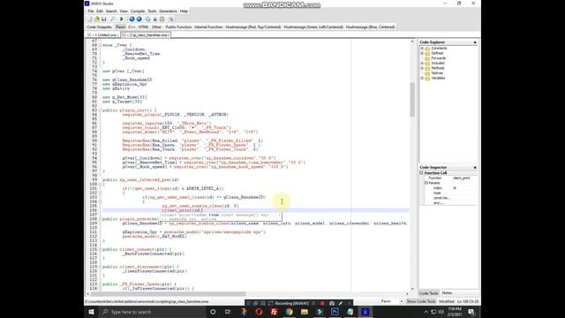This screenshot has width=565, height=318.
Task: Open the Tools menu
Action: [152, 11]
